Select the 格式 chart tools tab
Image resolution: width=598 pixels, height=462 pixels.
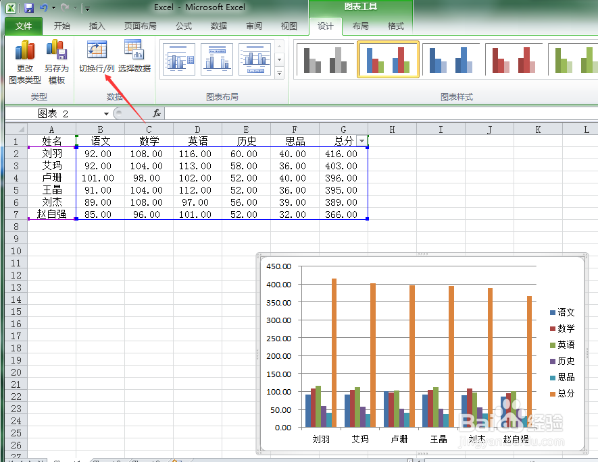coord(395,26)
